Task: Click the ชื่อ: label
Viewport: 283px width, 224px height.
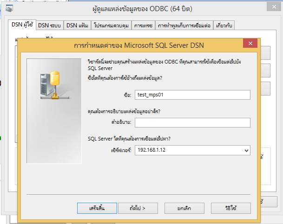Action: click(127, 95)
